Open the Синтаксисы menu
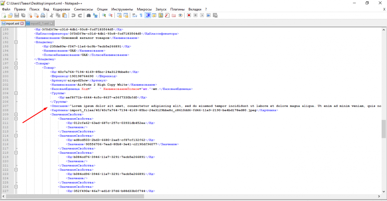The width and height of the screenshot is (387, 201). [x=83, y=9]
